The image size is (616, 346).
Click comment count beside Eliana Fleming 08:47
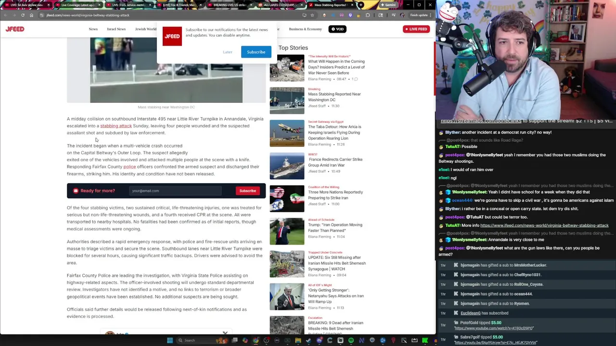(x=355, y=79)
